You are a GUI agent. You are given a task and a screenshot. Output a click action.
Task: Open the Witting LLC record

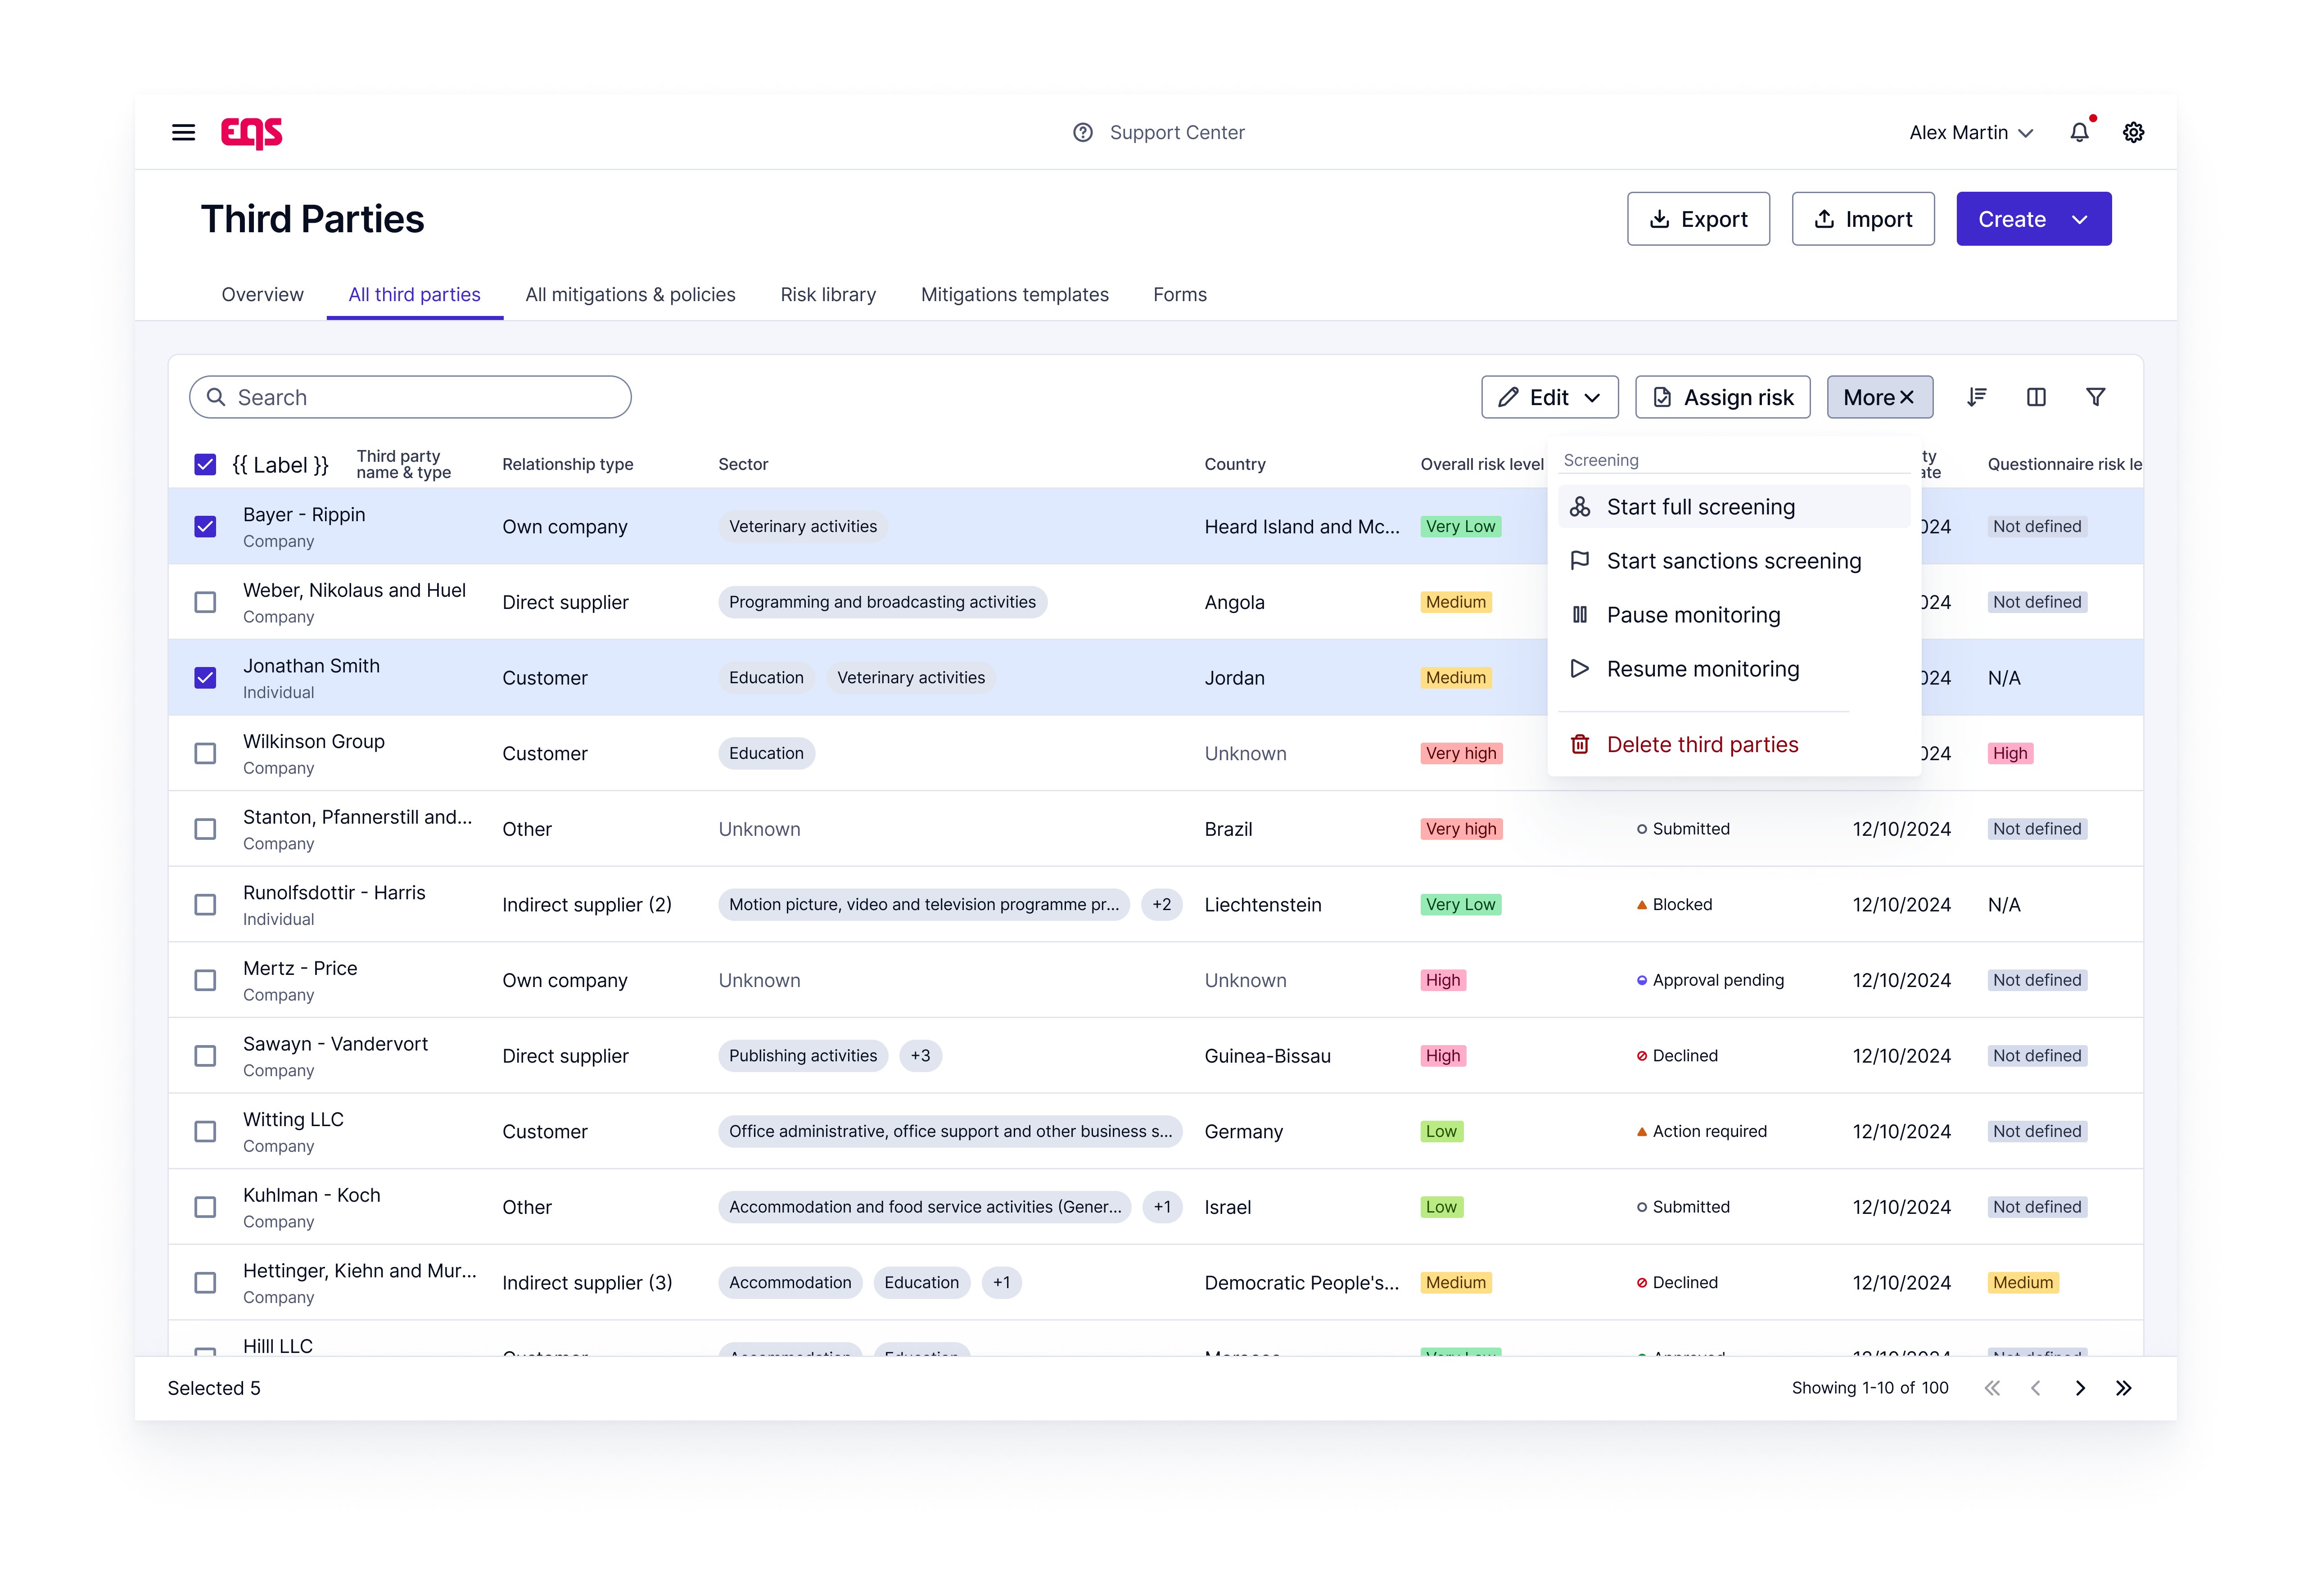point(293,1119)
